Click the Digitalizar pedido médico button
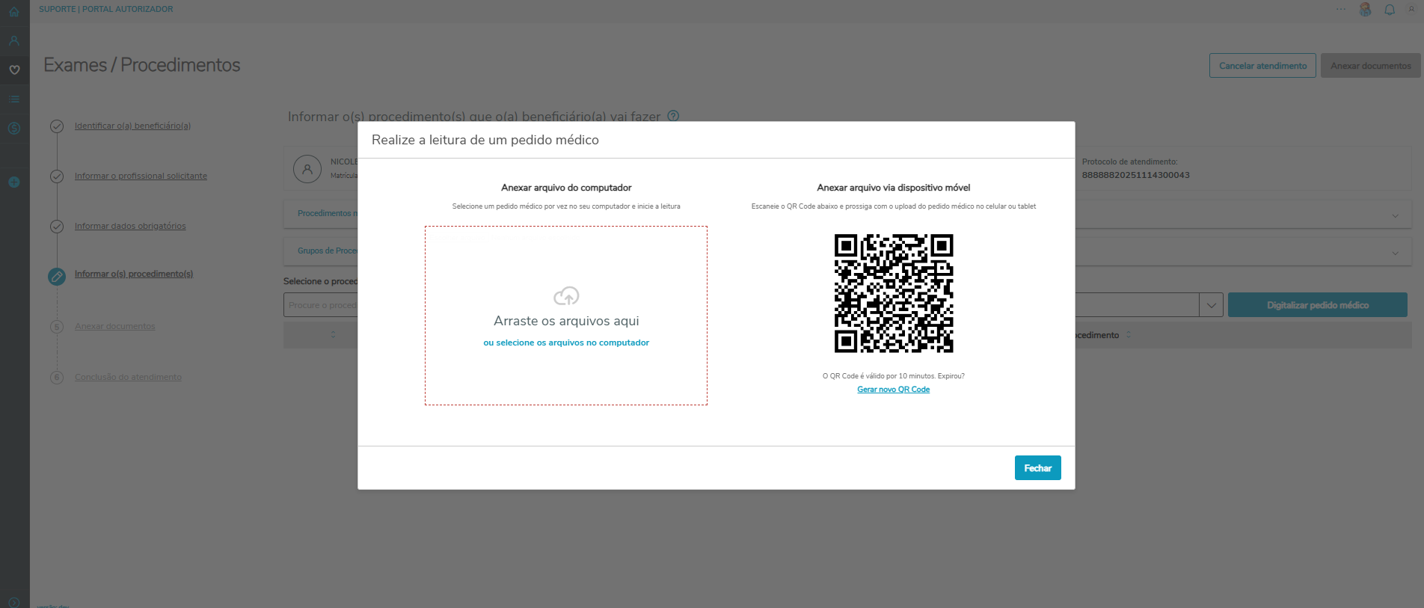Screen dimensions: 1424x608 pyautogui.click(x=1318, y=305)
